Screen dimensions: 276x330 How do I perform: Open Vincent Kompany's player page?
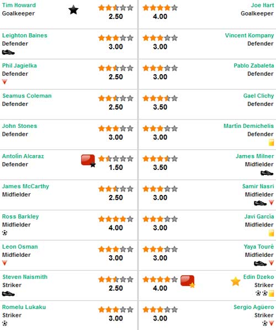pyautogui.click(x=250, y=35)
